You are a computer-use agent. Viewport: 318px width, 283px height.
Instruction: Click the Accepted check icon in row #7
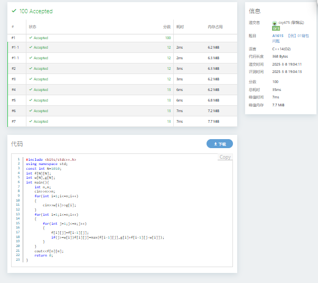pyautogui.click(x=31, y=122)
